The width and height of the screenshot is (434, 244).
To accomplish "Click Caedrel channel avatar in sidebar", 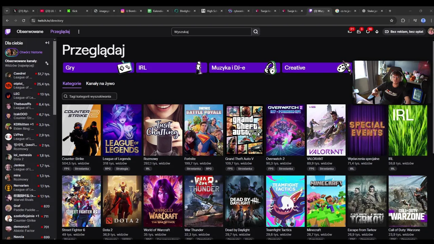I will point(8,75).
